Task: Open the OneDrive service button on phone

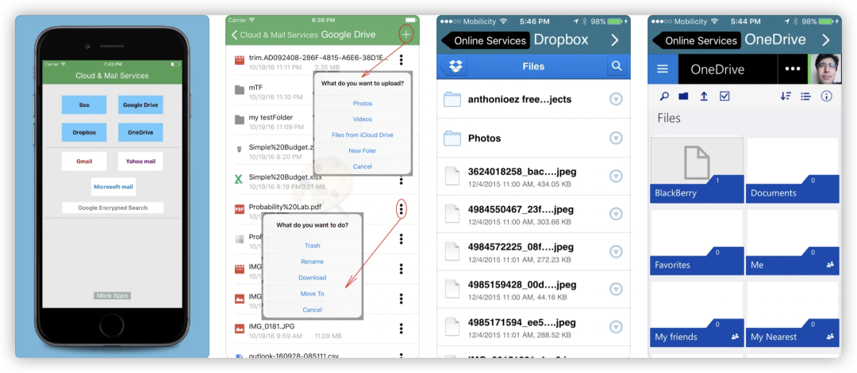Action: coord(140,132)
